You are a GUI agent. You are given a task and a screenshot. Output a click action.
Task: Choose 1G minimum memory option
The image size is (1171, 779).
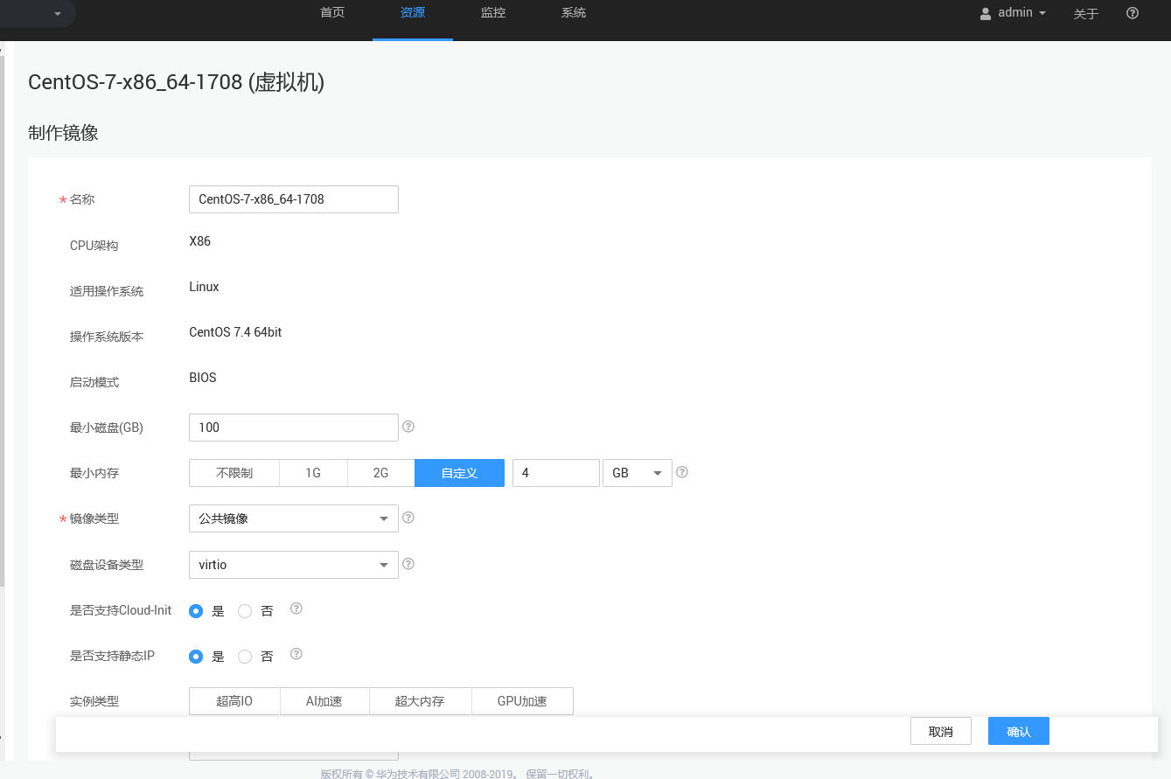click(x=313, y=473)
